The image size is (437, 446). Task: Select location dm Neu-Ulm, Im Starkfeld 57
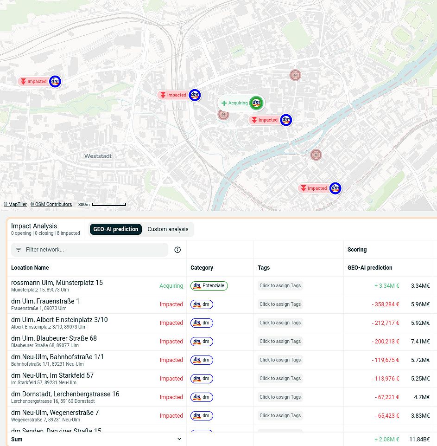pos(52,375)
